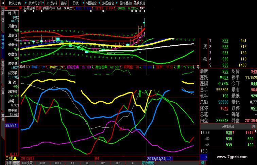Select 技术分析 in top toolbar
The width and height of the screenshot is (257, 165).
(35, 3)
